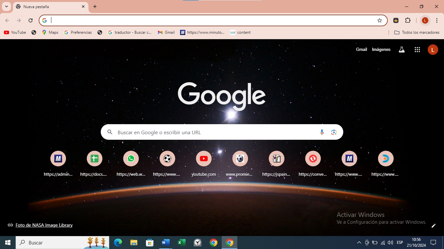Open the https://conve shortcut tile
Image resolution: width=444 pixels, height=249 pixels.
click(313, 164)
